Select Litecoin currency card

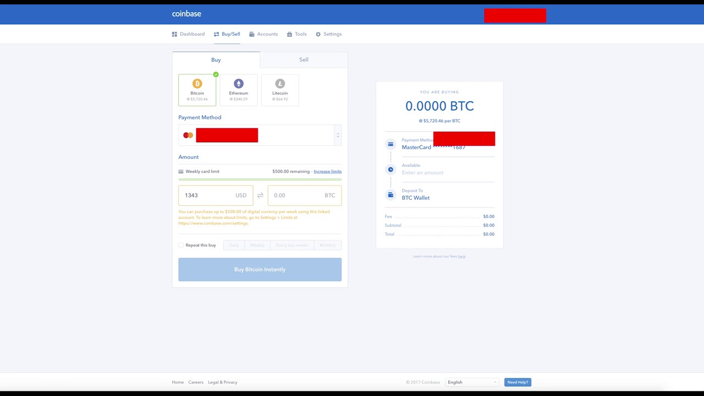280,90
